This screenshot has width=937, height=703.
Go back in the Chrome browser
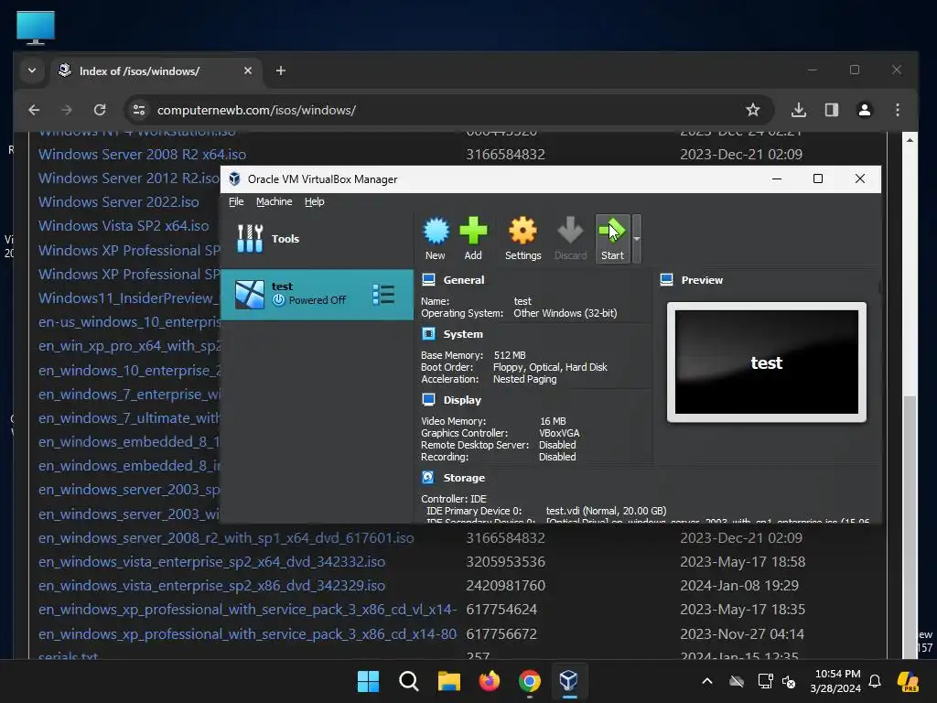click(x=34, y=110)
